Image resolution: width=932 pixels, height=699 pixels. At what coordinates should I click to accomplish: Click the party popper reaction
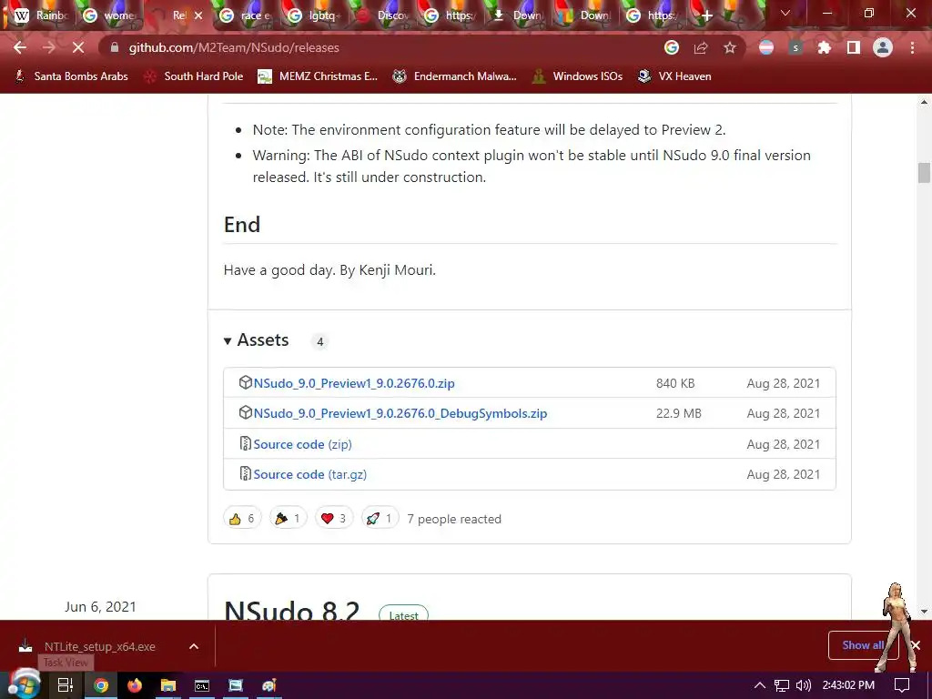click(288, 518)
